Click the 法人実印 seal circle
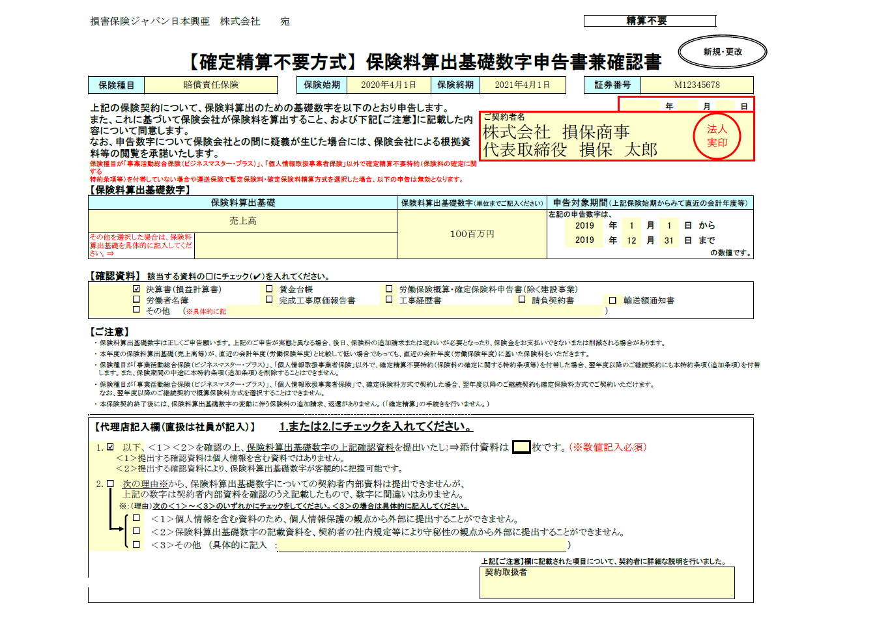Image resolution: width=877 pixels, height=618 pixels. tap(717, 136)
